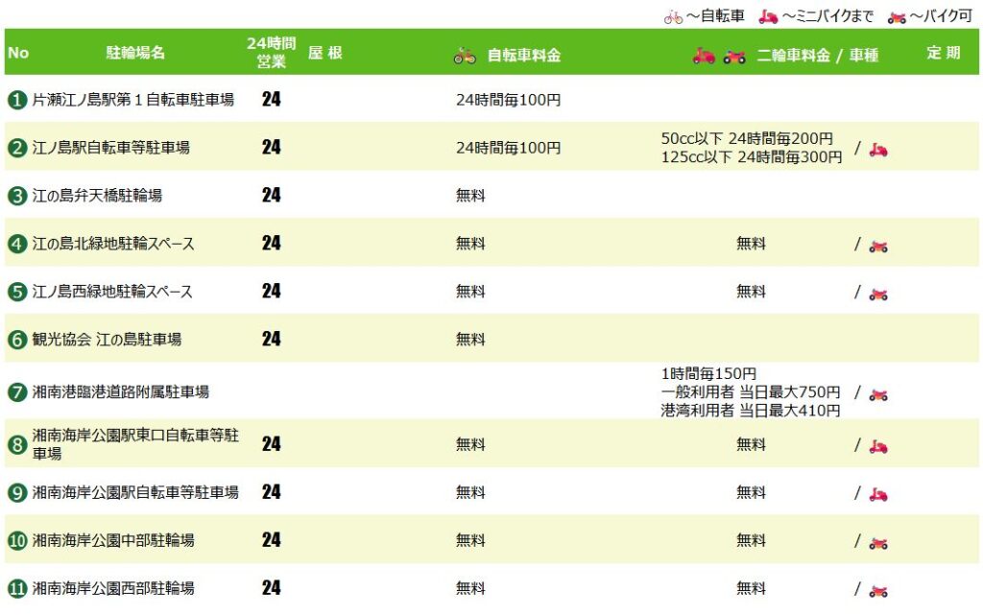Click the scooter icon in the 江ノ島駅自転車等駐車場 row
The image size is (983, 615).
(878, 150)
